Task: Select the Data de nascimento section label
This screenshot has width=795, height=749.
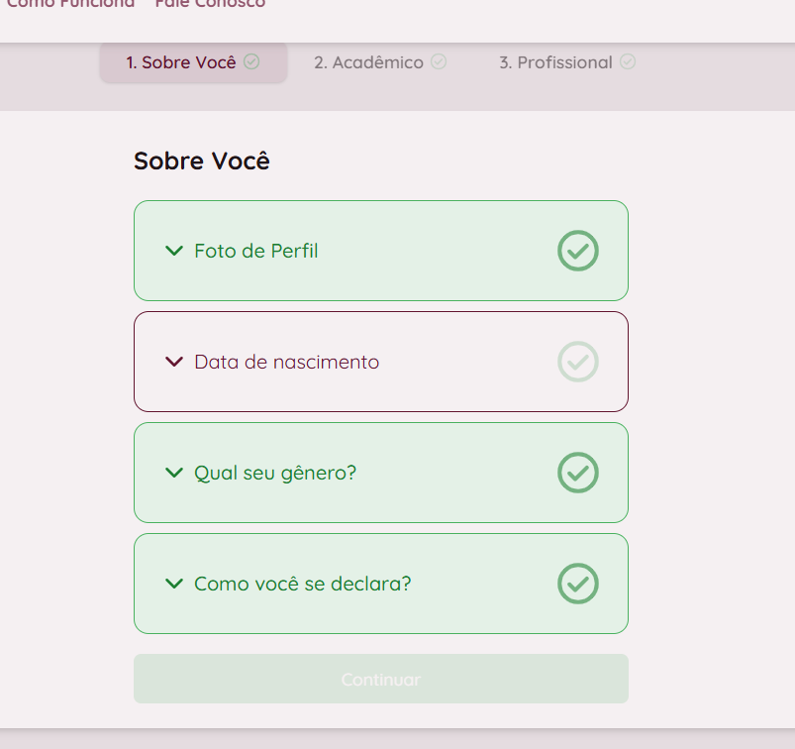Action: click(x=287, y=362)
